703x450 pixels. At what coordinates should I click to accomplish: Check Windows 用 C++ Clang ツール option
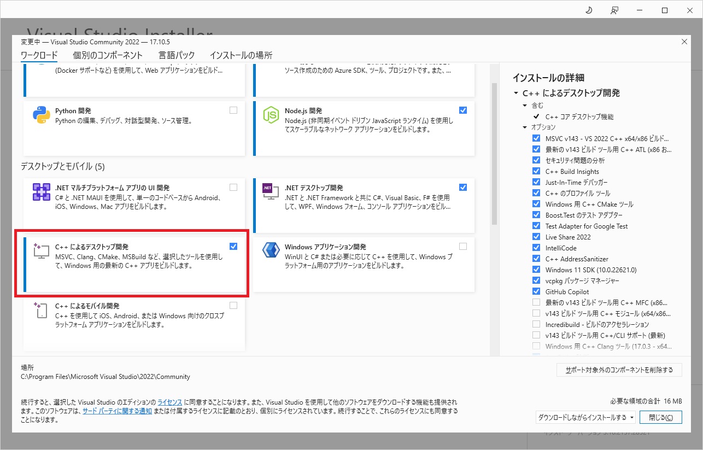coord(536,346)
